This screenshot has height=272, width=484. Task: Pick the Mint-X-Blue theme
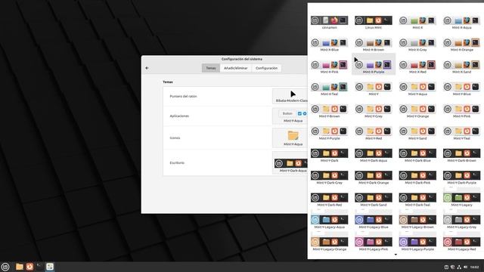pyautogui.click(x=330, y=45)
